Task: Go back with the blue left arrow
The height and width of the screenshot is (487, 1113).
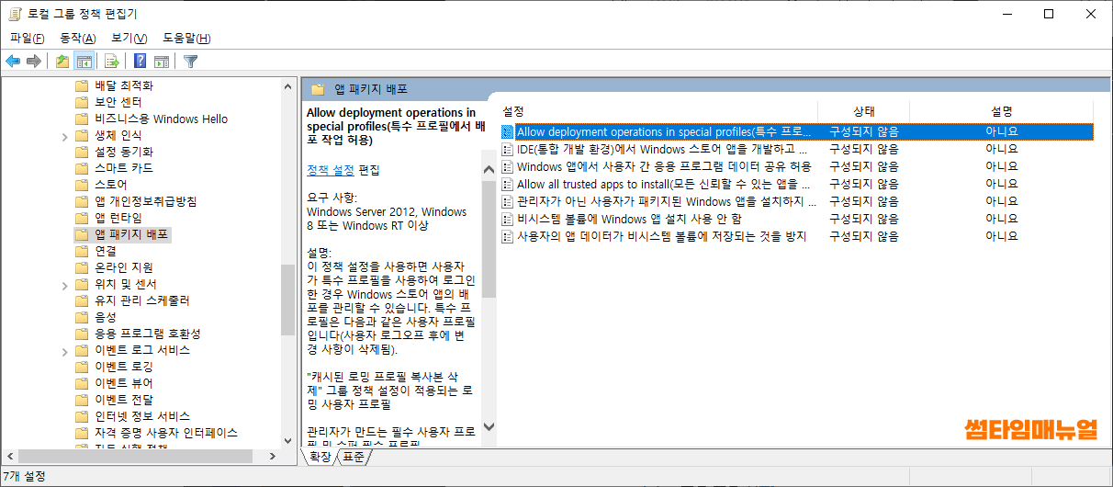Action: (x=13, y=62)
